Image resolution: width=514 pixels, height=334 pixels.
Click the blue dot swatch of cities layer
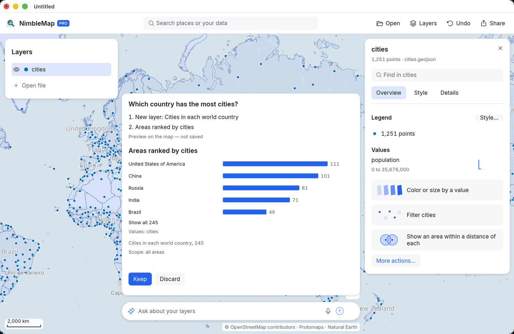tap(26, 69)
